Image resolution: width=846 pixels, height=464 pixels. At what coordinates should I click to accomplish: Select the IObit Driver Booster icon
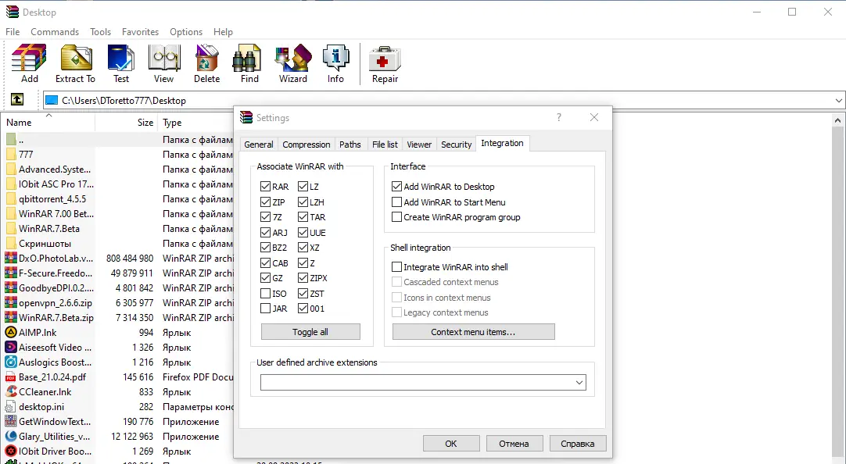click(x=11, y=451)
